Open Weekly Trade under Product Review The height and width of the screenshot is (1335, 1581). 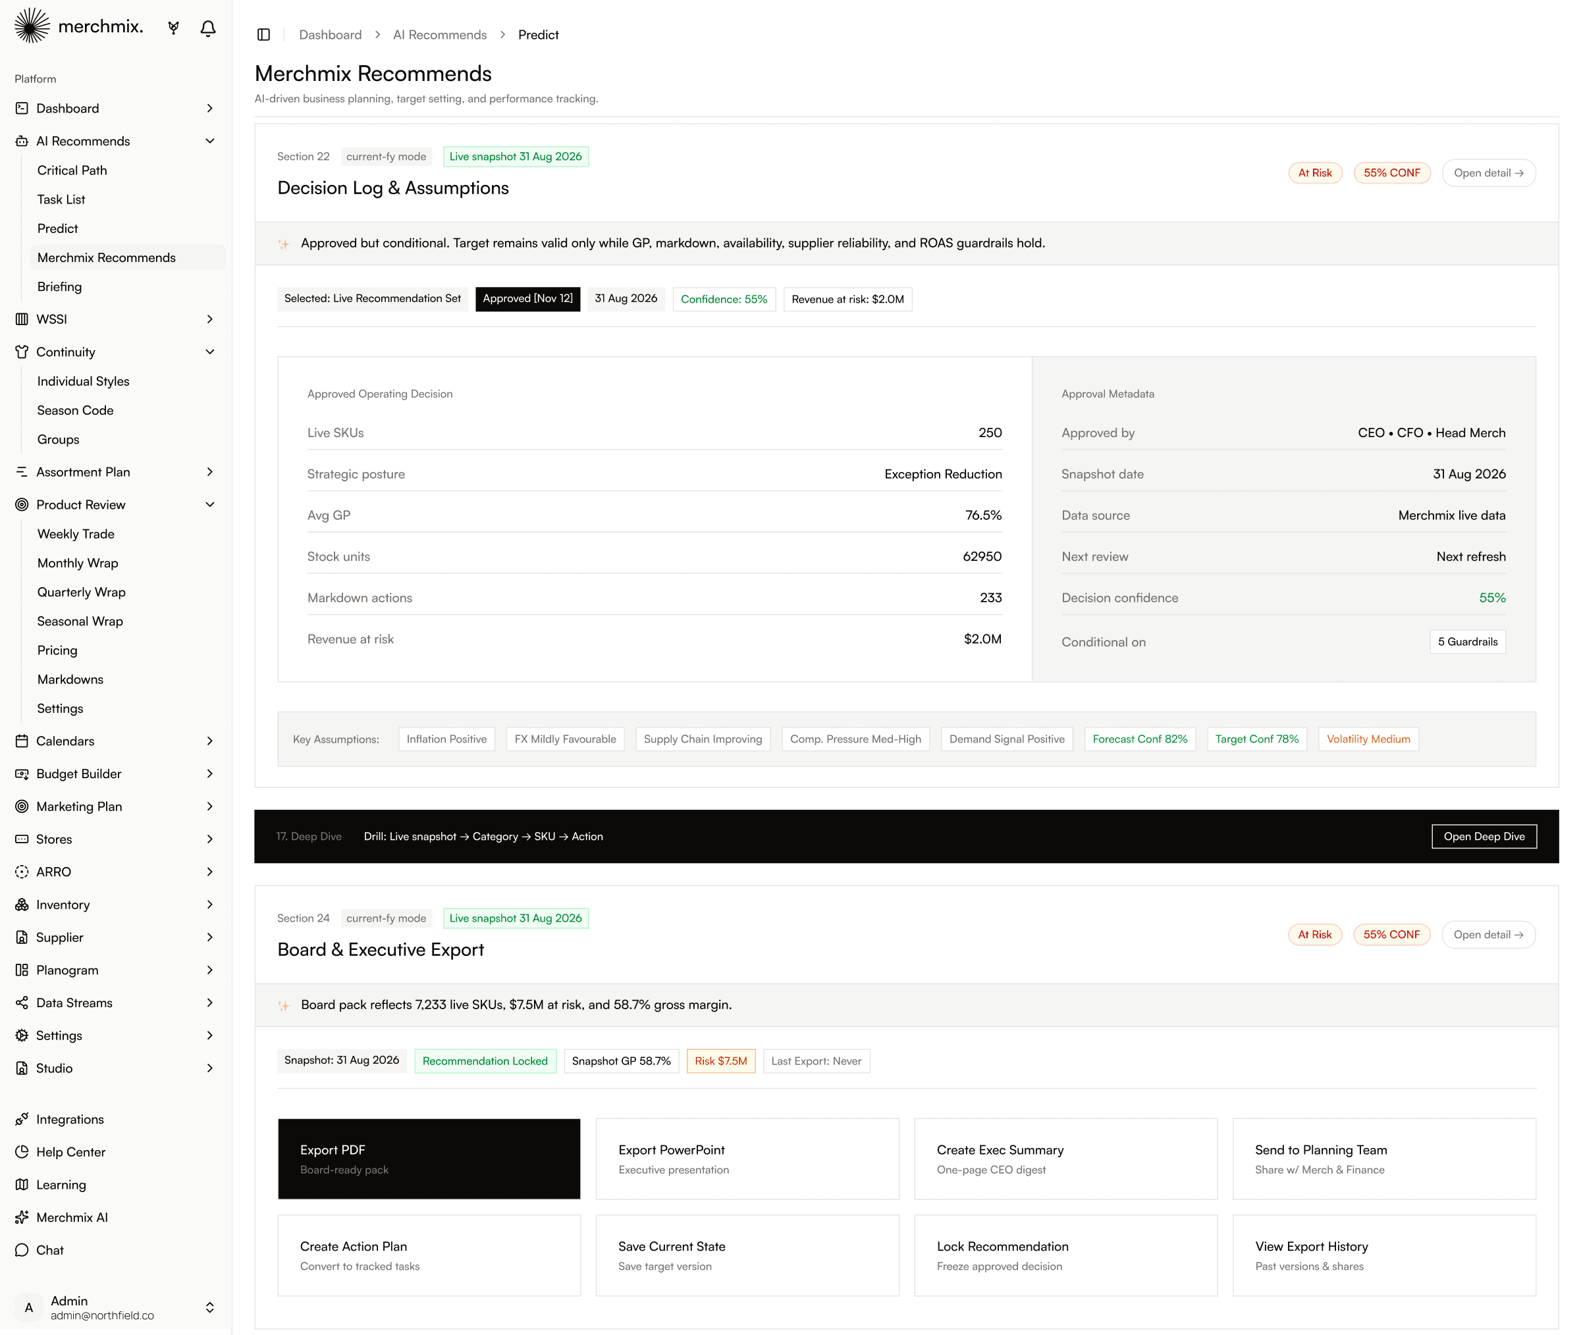(76, 535)
